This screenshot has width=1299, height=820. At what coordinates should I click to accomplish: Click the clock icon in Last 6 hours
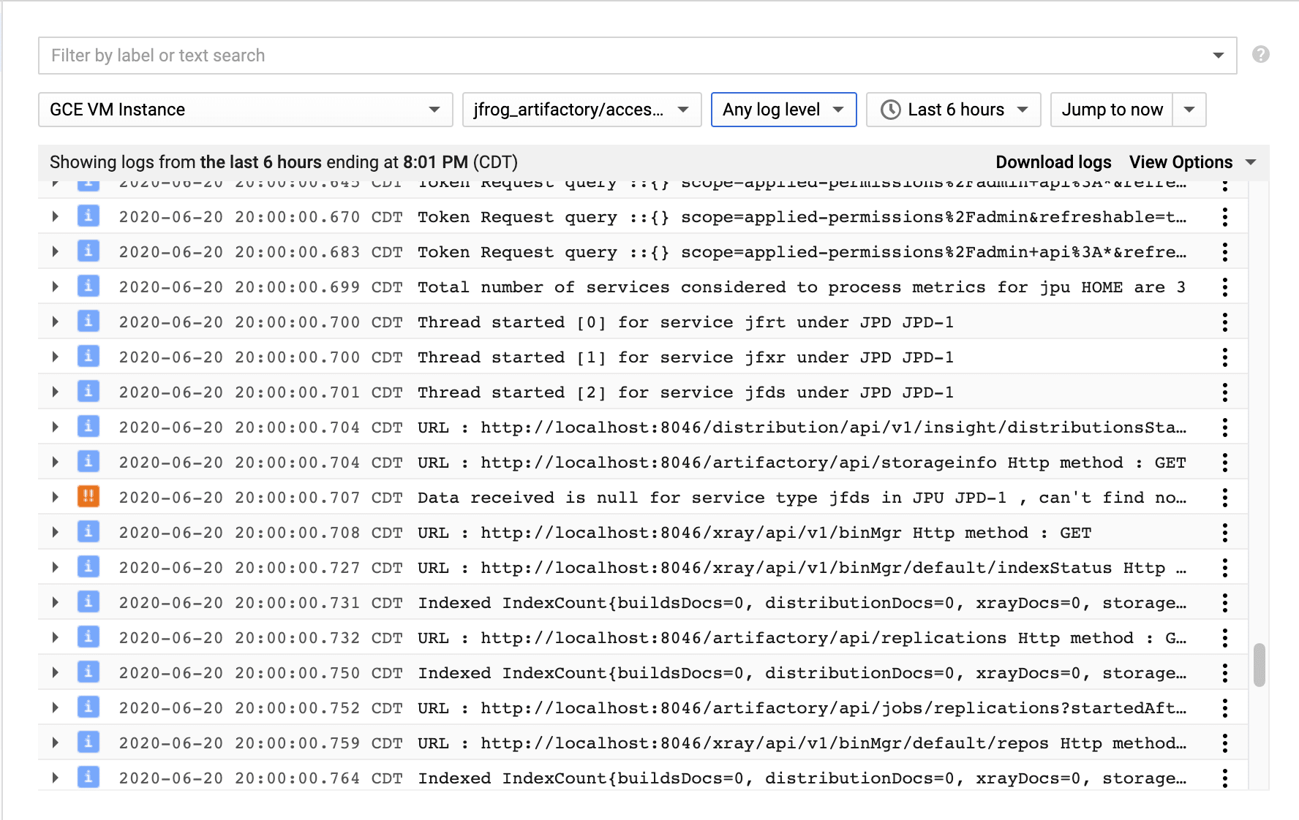point(890,110)
